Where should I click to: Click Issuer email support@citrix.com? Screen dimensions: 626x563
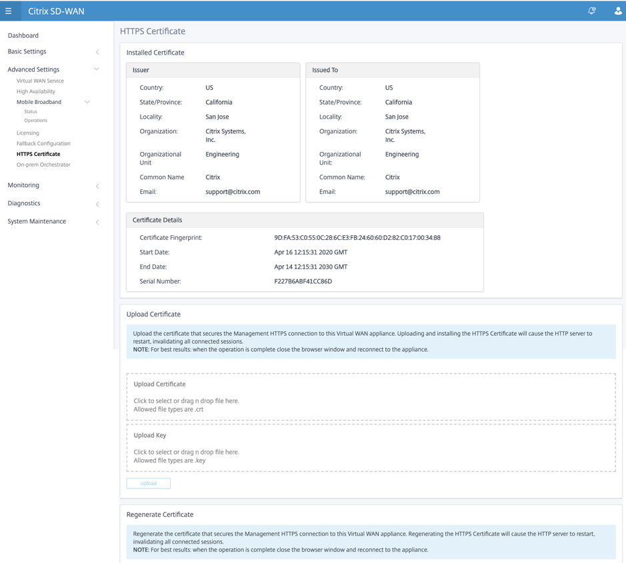click(233, 192)
